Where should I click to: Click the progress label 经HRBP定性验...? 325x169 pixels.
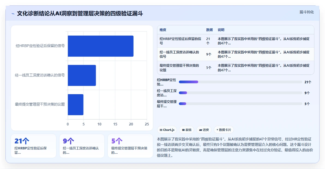click(167, 82)
